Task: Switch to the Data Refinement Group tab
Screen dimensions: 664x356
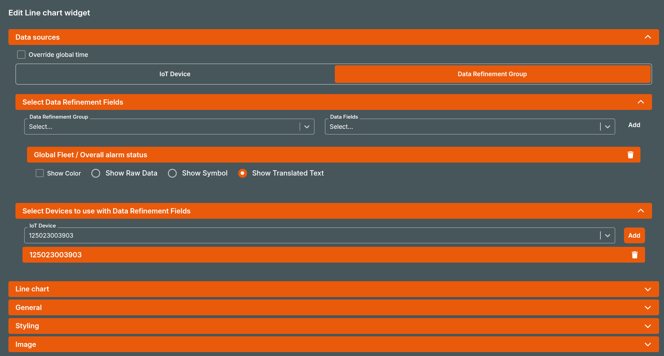Action: pyautogui.click(x=492, y=74)
